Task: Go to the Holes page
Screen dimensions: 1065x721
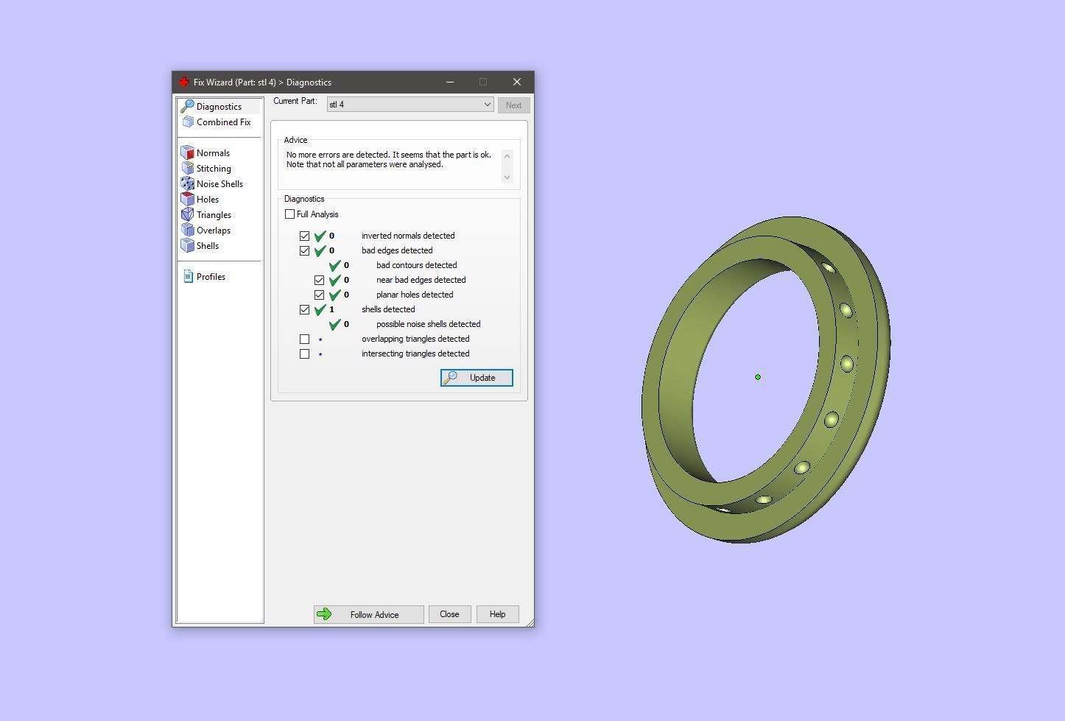Action: click(207, 200)
